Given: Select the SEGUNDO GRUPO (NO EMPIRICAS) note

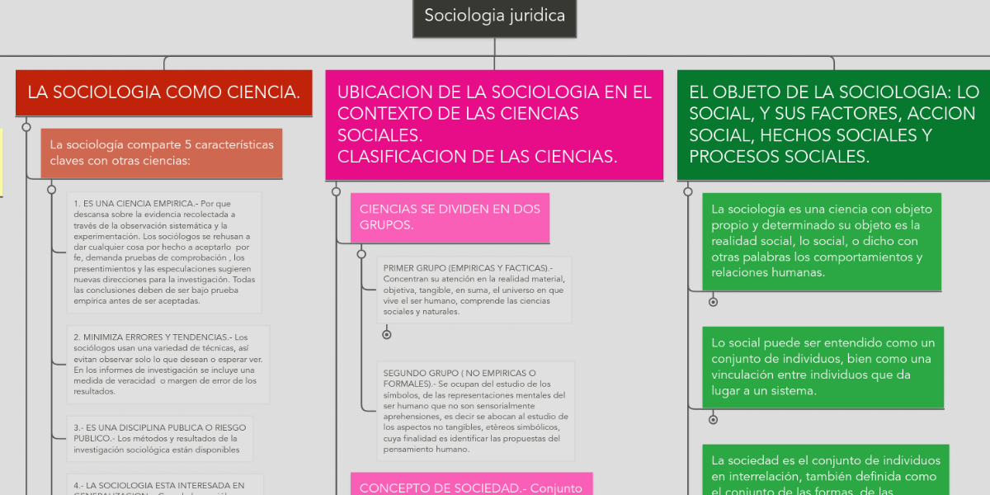Looking at the screenshot, I should pos(475,411).
